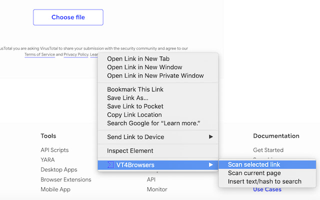Open Link in New Private Window
This screenshot has height=200, width=320.
tap(155, 75)
